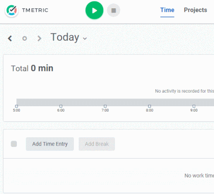Open the TMetric logo home

click(x=12, y=10)
